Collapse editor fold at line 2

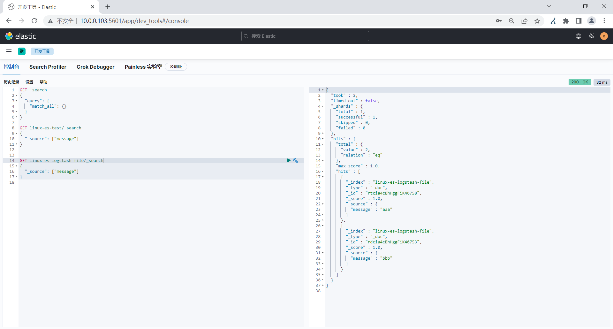pos(16,96)
